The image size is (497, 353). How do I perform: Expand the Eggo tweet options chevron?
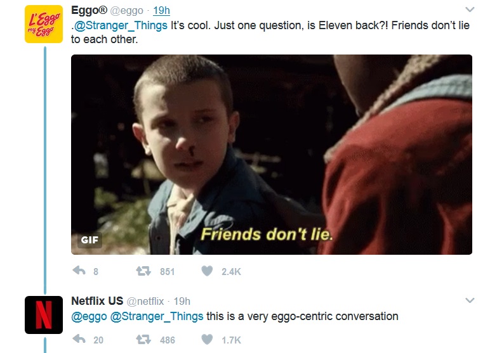(470, 10)
